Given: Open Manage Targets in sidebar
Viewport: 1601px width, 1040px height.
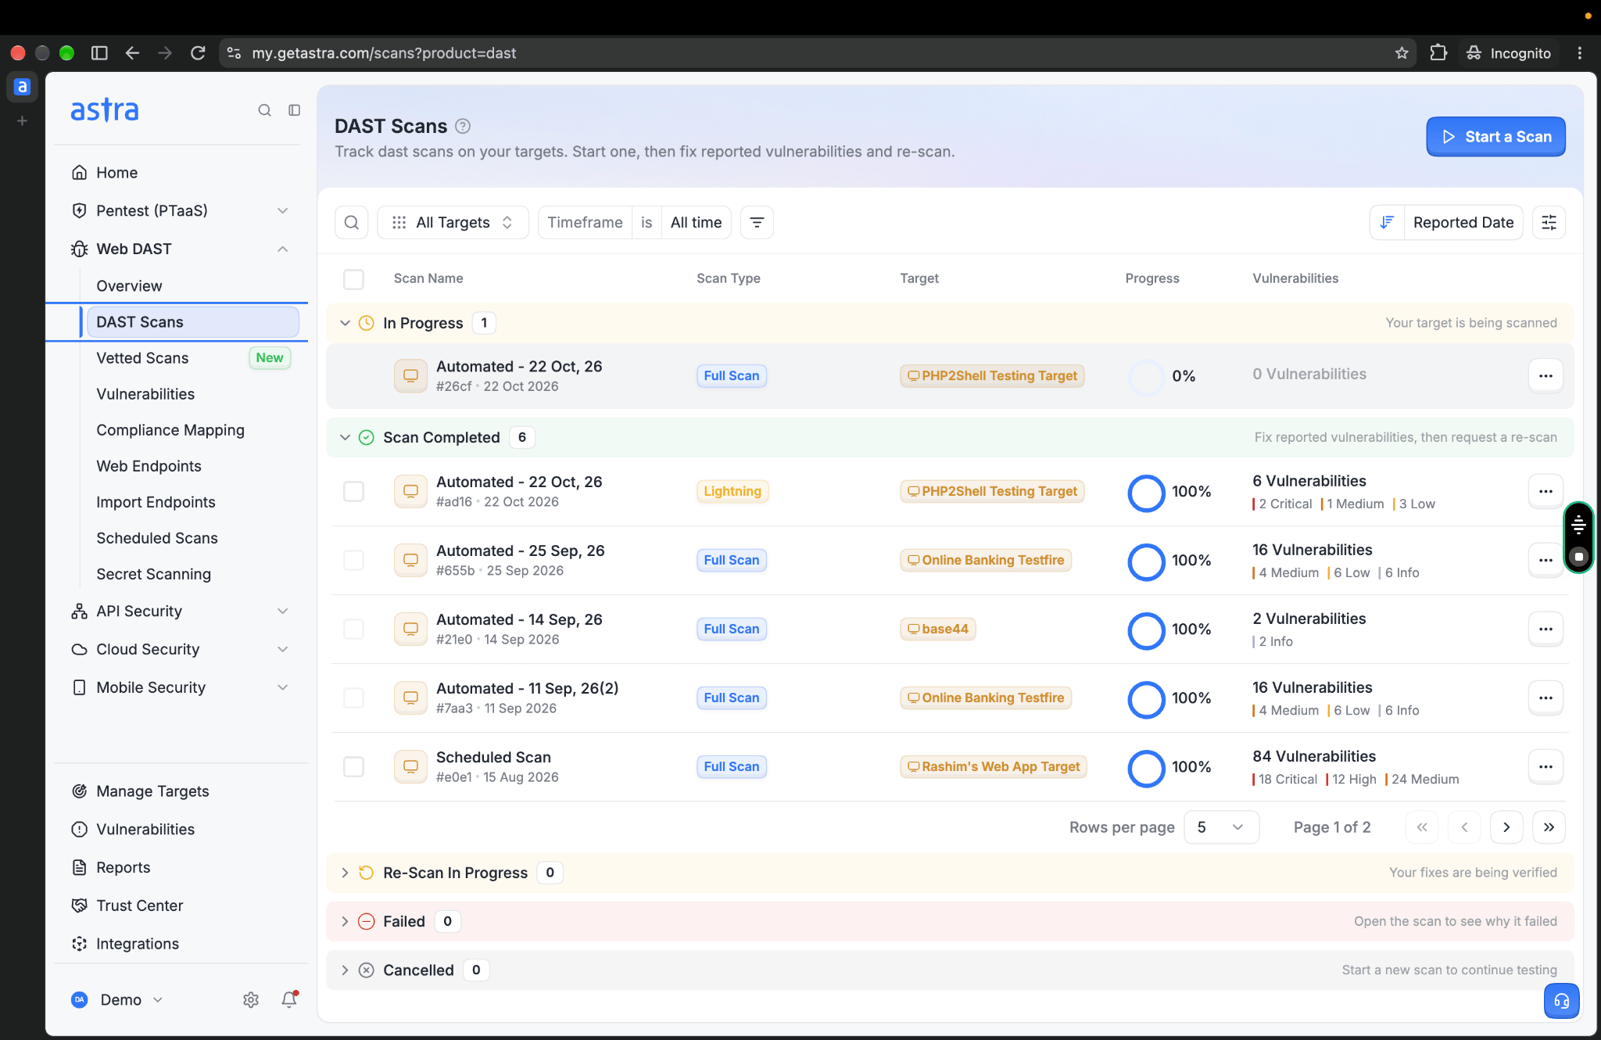Looking at the screenshot, I should [152, 791].
